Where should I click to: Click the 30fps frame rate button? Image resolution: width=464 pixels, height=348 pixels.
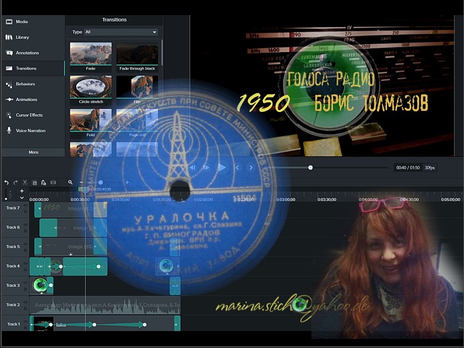tap(429, 168)
